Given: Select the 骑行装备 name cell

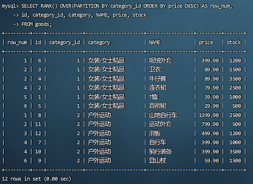Looking at the screenshot, I should click(160, 152).
